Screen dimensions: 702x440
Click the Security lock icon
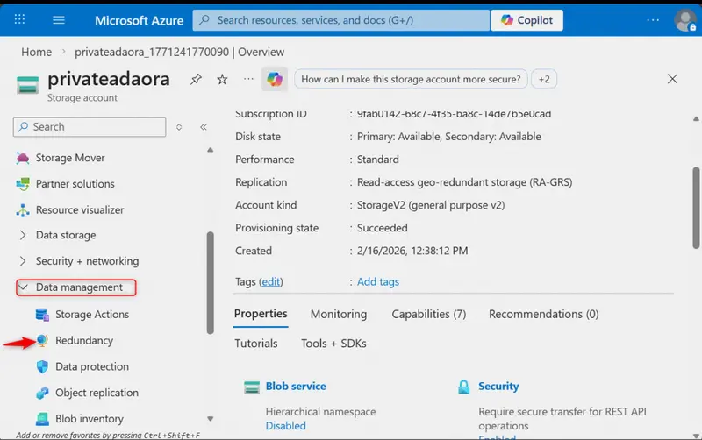coord(464,387)
